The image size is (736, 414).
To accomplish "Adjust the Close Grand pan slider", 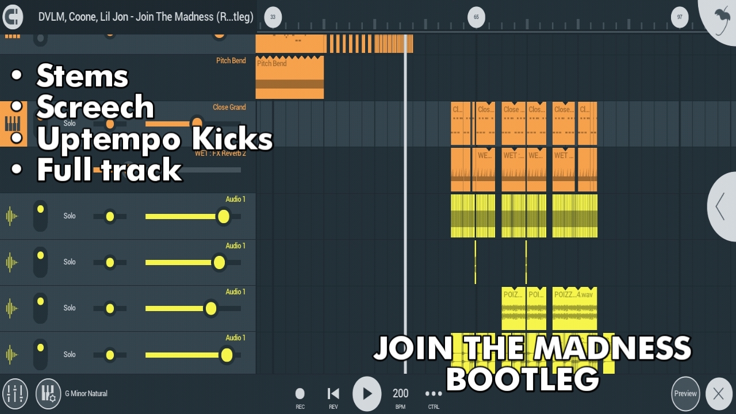I will [110, 124].
